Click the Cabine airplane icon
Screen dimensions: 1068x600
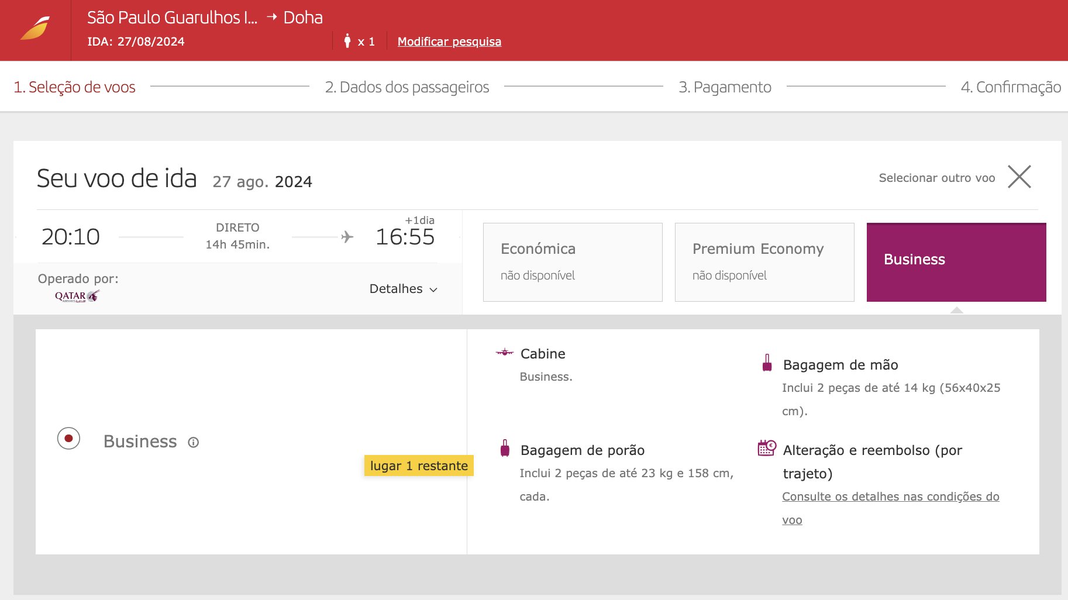tap(504, 353)
